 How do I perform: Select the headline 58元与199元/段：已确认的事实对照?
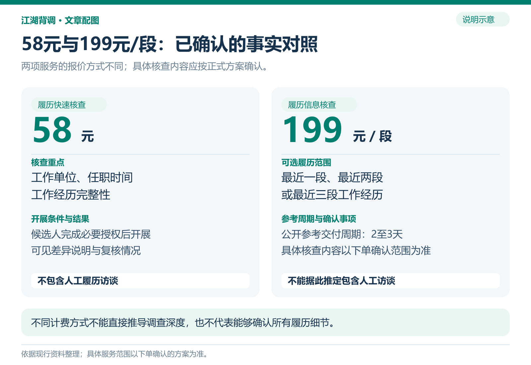click(170, 44)
